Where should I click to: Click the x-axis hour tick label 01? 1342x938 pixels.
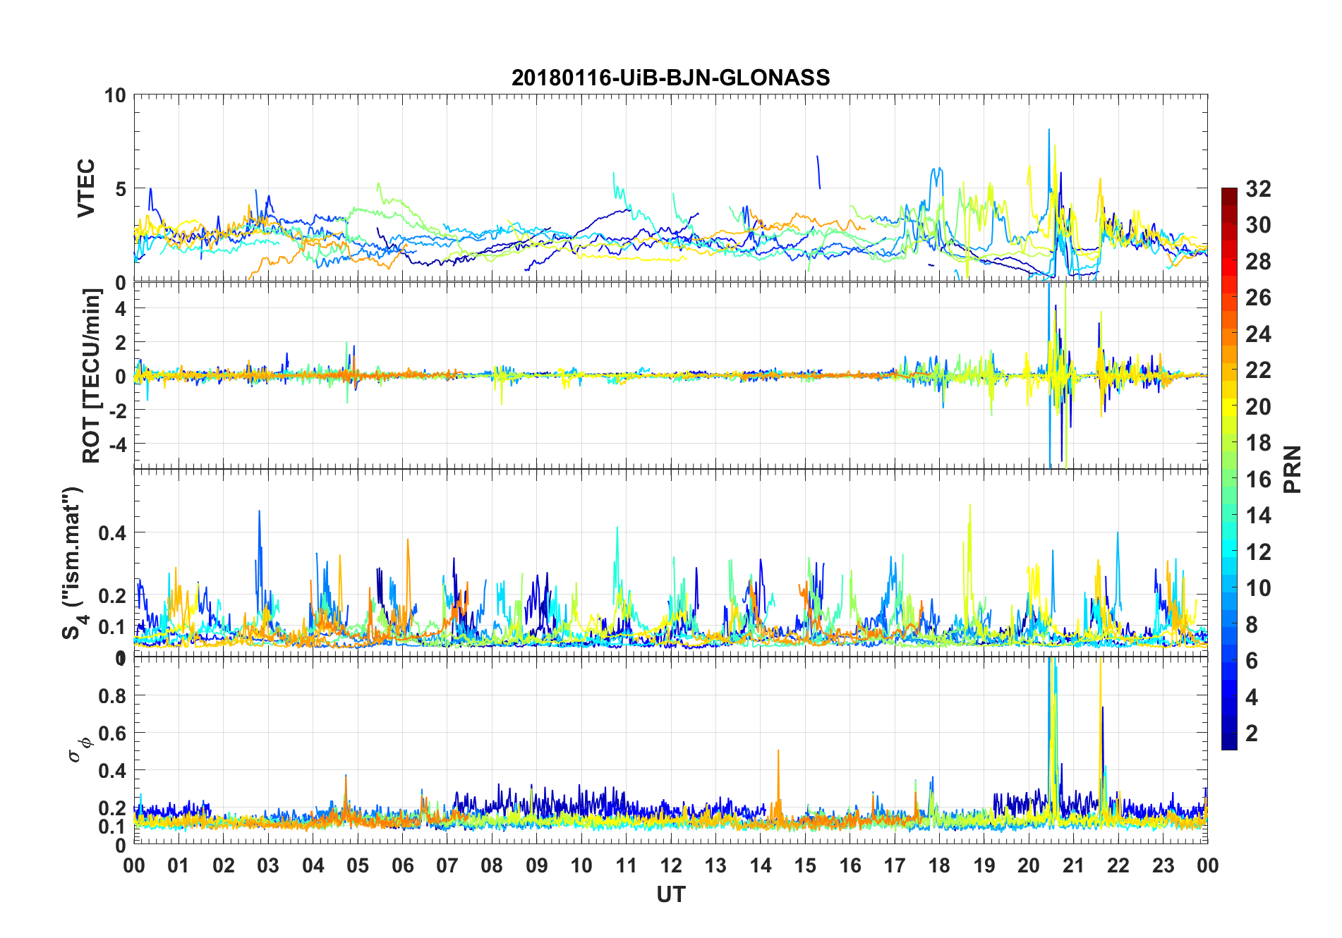point(179,865)
